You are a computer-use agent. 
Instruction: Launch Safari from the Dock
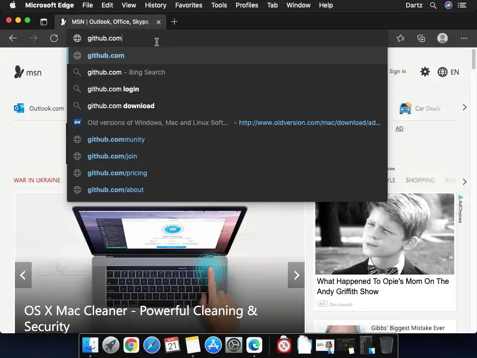click(152, 345)
